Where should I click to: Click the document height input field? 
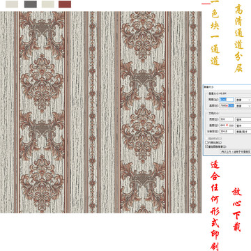coord(227,125)
